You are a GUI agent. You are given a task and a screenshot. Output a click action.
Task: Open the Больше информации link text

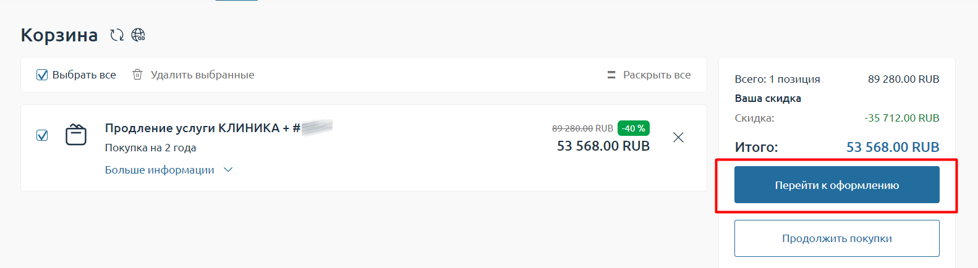pos(159,170)
